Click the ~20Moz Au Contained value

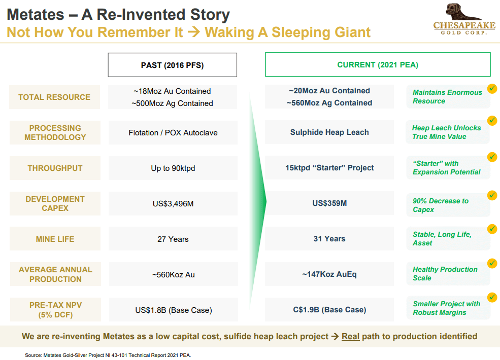329,91
